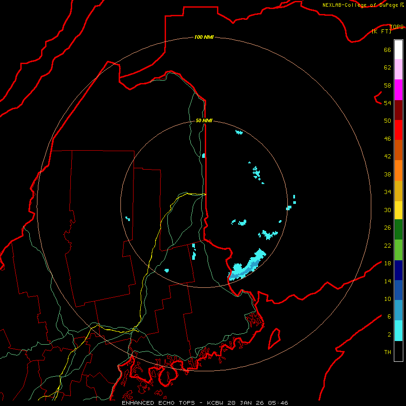Screen dimensions: 406x406
Task: Click the '30' legend value
Action: click(388, 210)
